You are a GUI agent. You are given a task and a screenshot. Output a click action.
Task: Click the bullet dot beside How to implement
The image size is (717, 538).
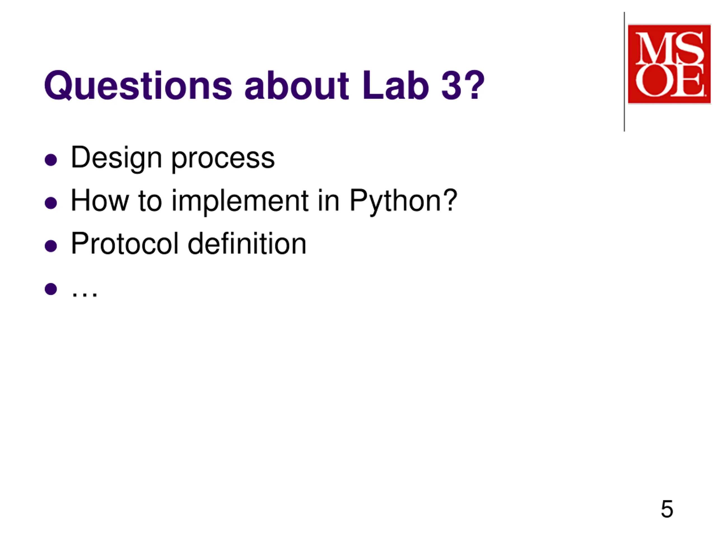coord(51,203)
